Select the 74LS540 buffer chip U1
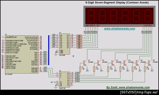Image resolution: width=159 pixels, height=95 pixels. pyautogui.click(x=64, y=44)
